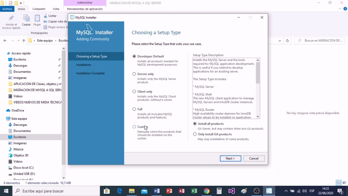The image size is (348, 196).
Task: Open Excel from taskbar
Action: tap(194, 191)
